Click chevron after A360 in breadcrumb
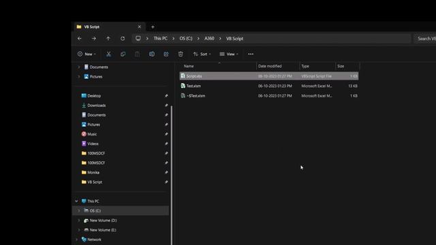Image resolution: width=436 pixels, height=245 pixels. (220, 39)
